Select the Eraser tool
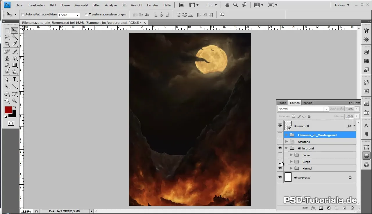Viewport: 372px width, 214px height. (7, 65)
